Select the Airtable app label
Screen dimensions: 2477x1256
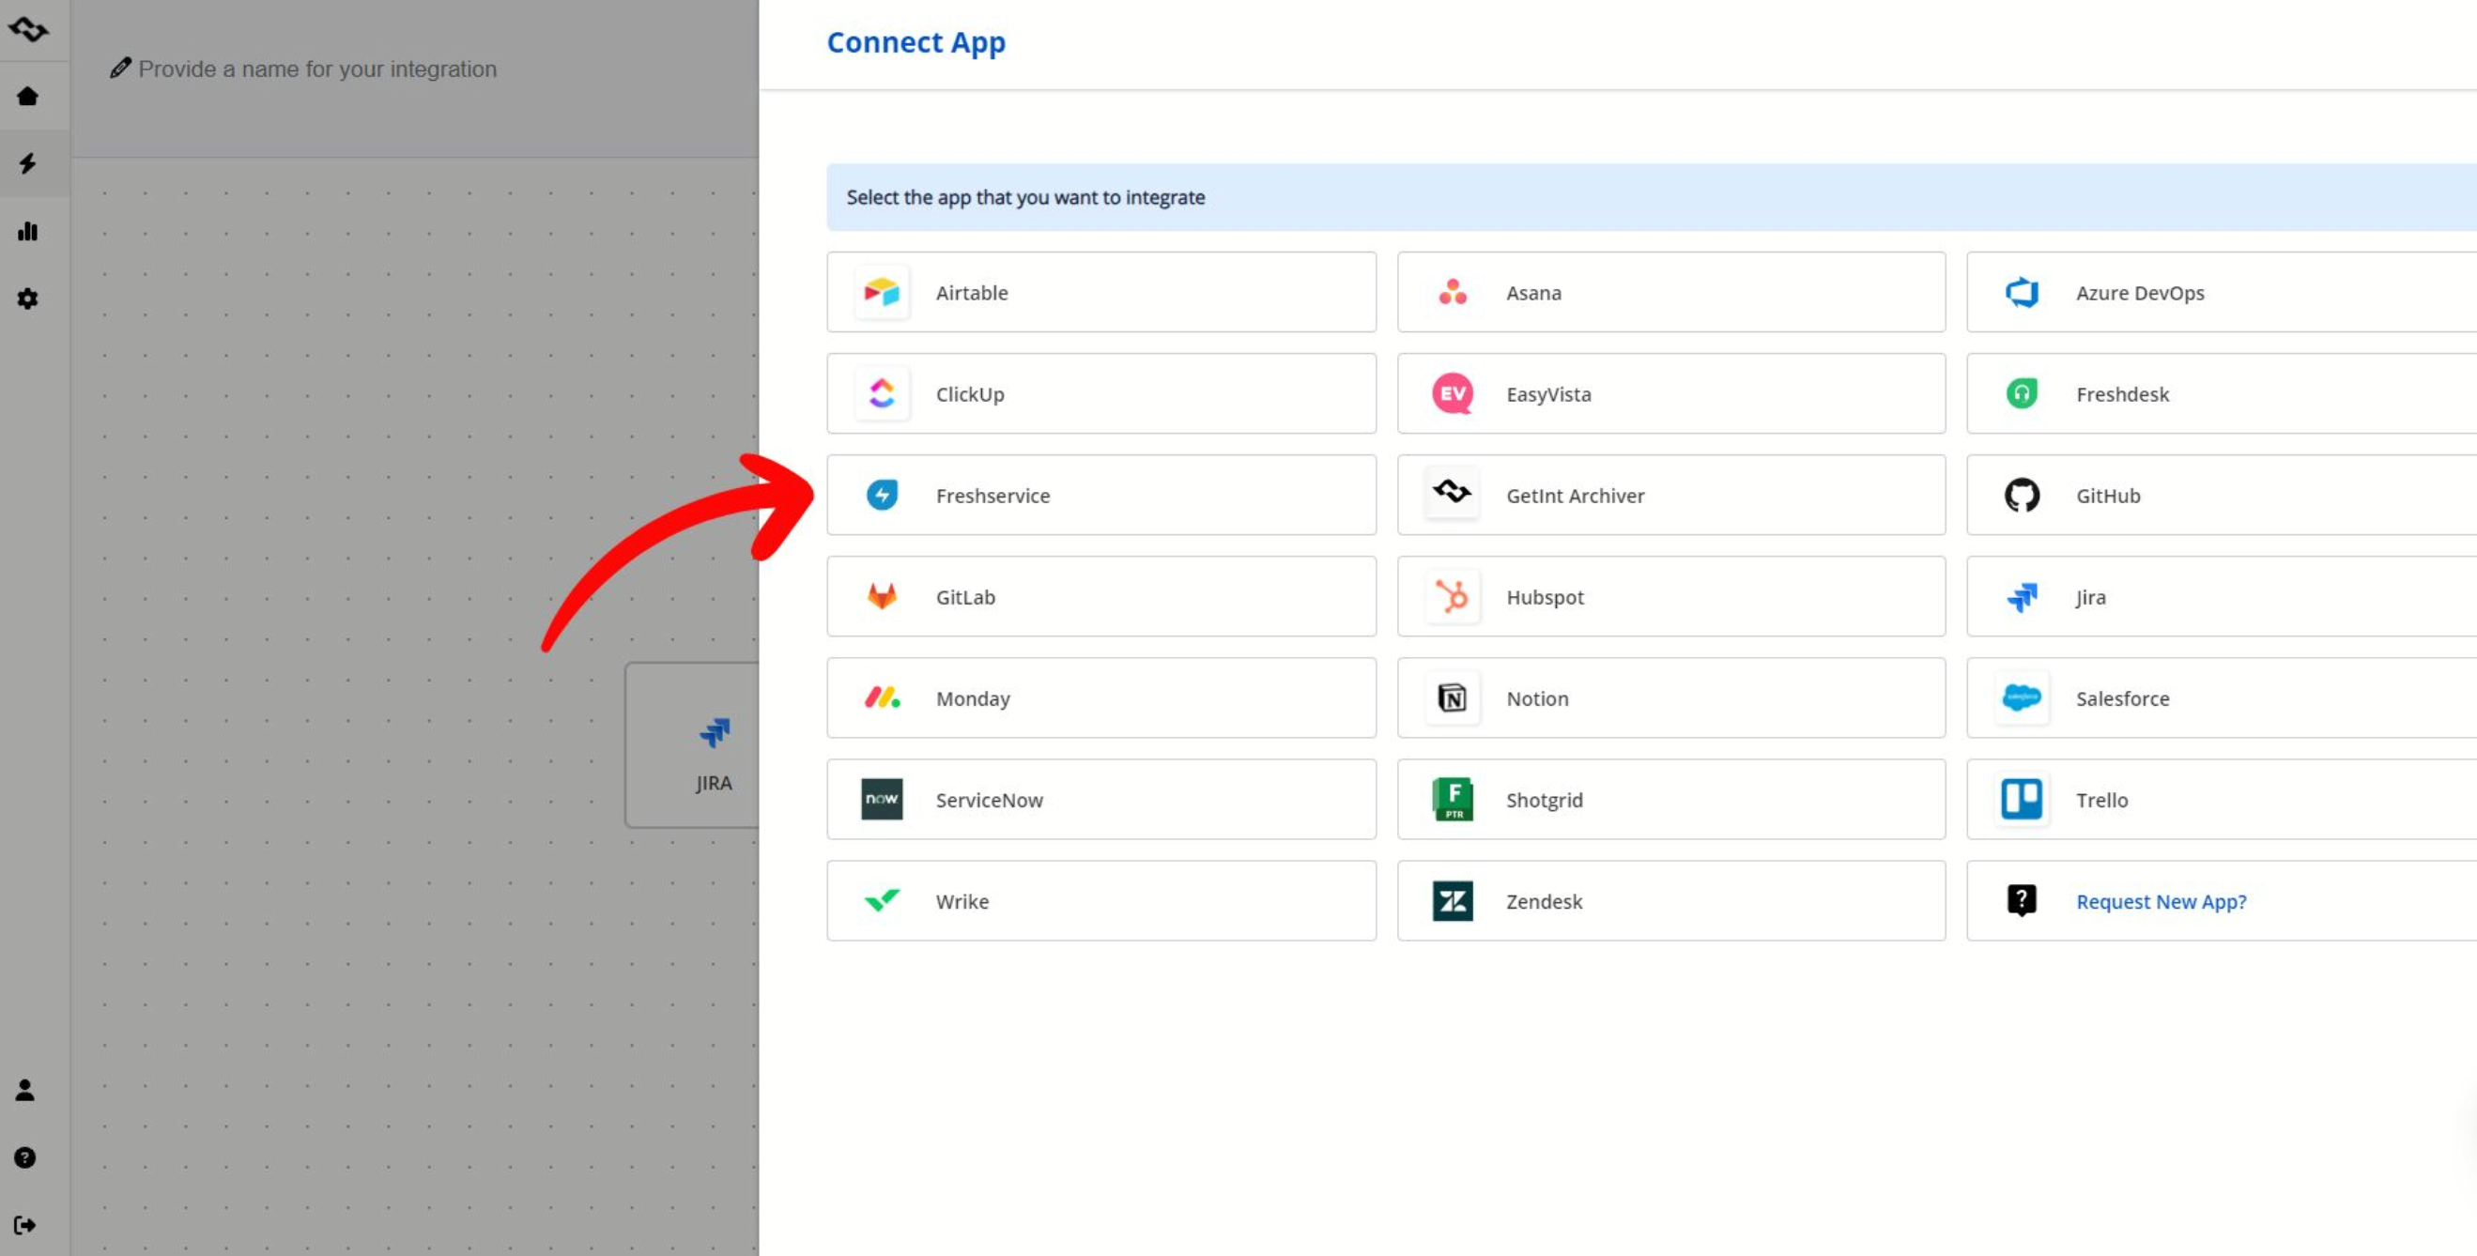tap(972, 292)
